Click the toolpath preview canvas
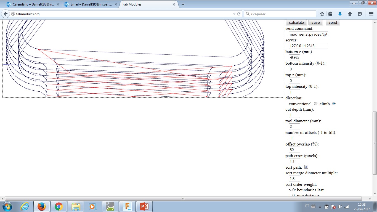The width and height of the screenshot is (377, 212). pos(143,59)
